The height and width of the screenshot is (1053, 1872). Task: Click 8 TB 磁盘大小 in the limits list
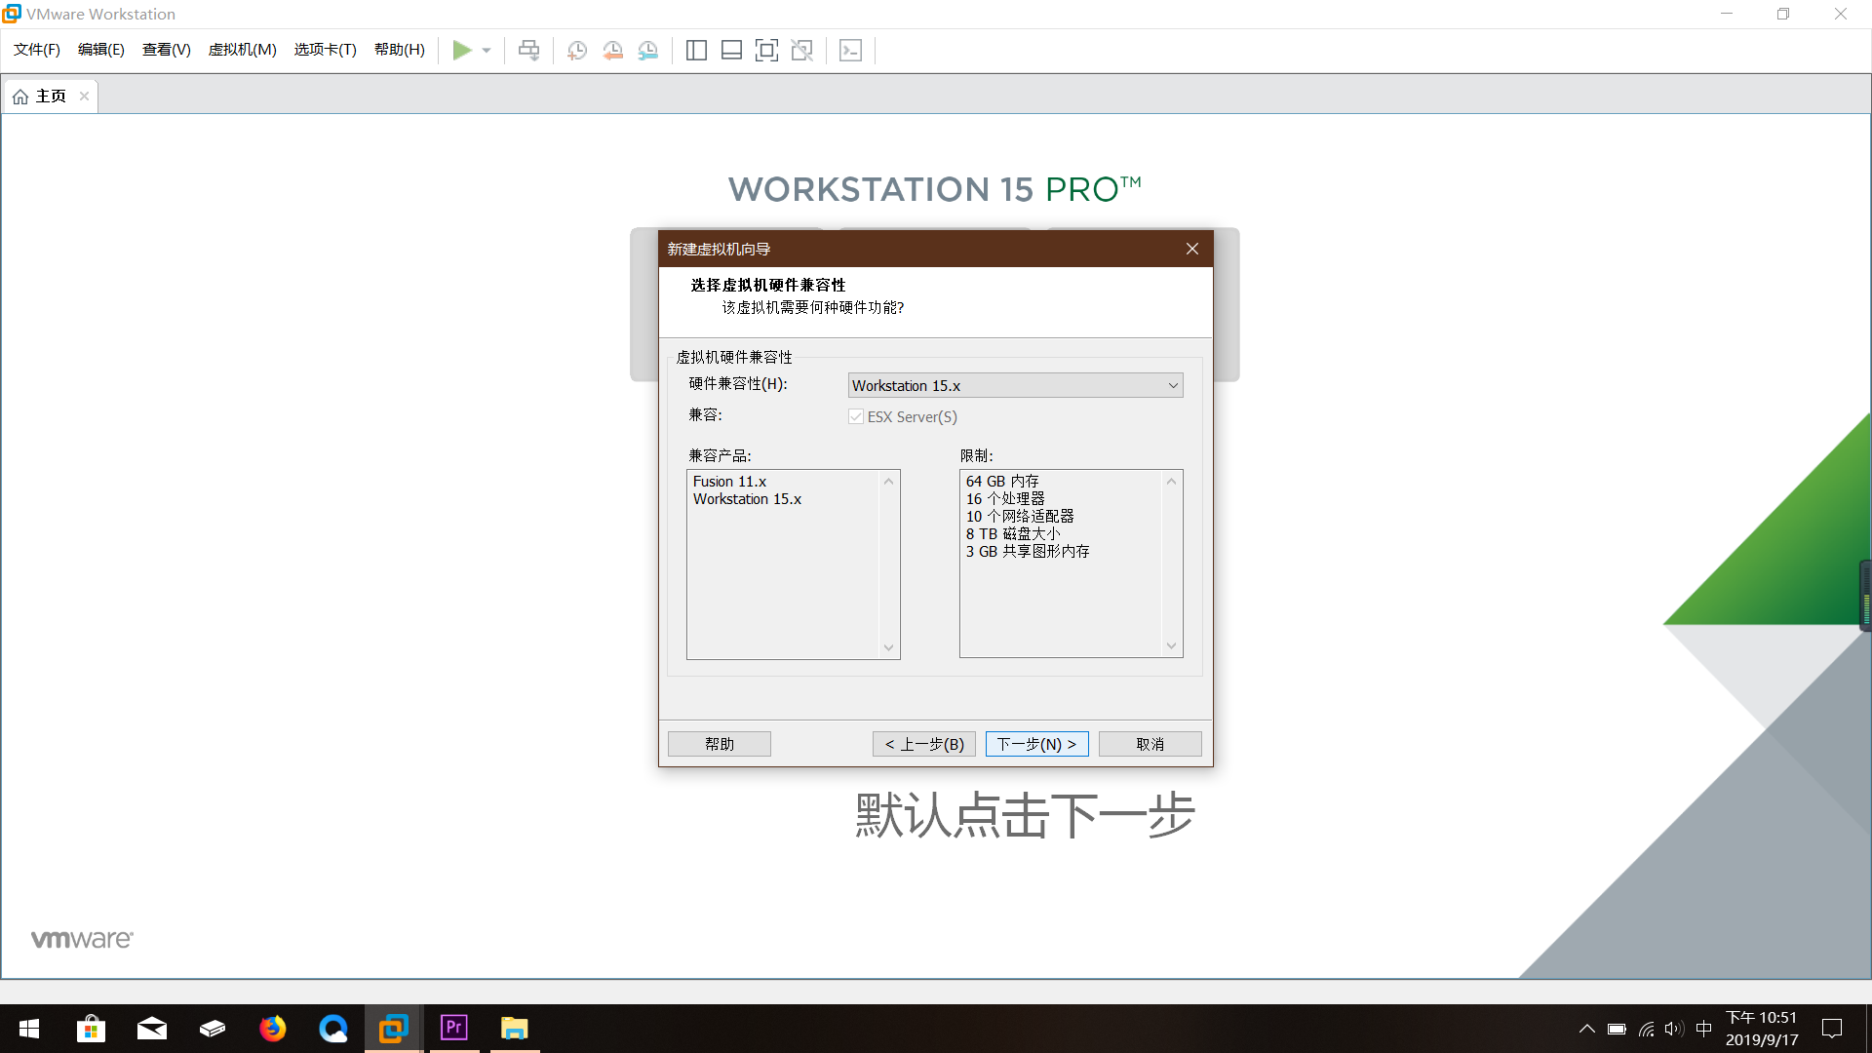coord(1013,534)
